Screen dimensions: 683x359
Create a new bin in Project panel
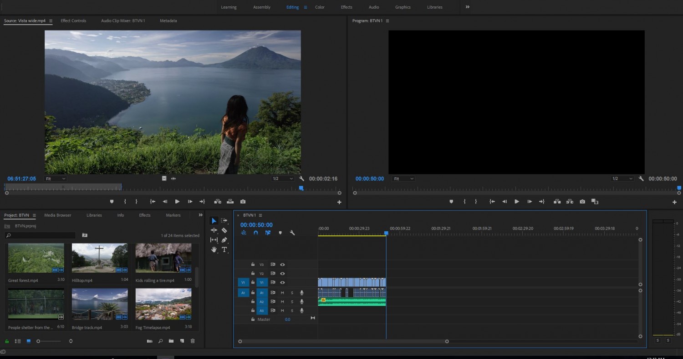[171, 341]
